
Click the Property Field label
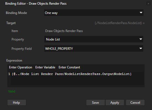[x=22, y=49]
